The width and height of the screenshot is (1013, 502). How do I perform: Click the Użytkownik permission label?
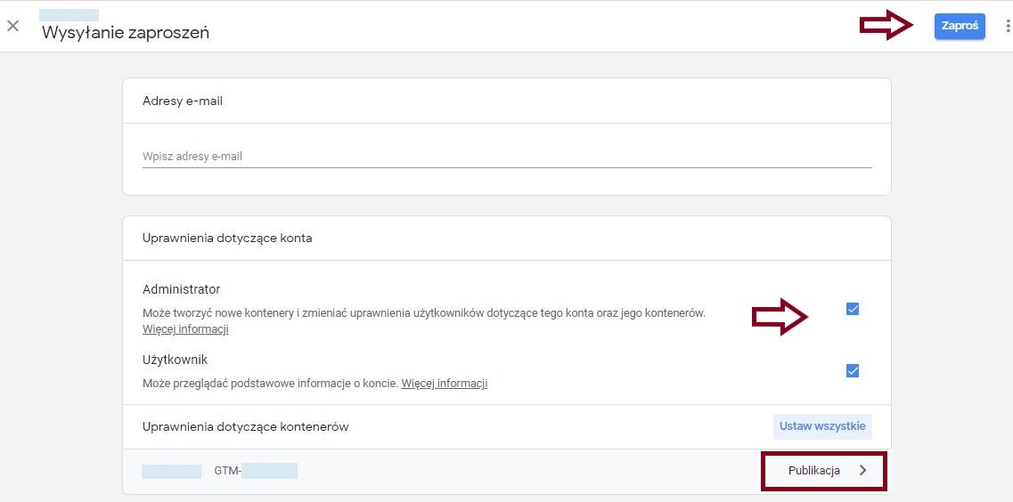(x=175, y=360)
